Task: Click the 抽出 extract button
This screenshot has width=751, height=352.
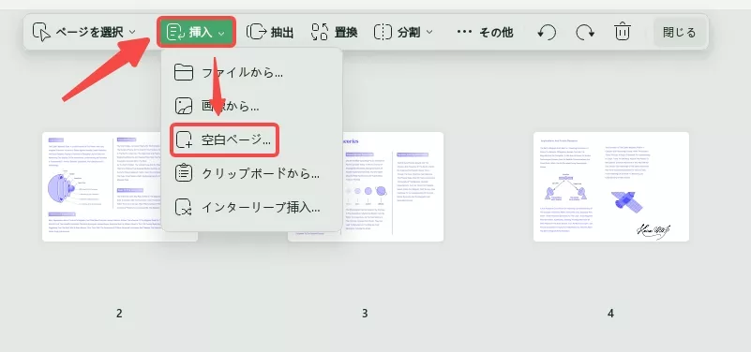Action: click(270, 32)
